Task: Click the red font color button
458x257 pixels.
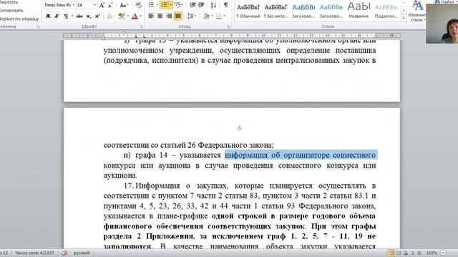Action: coord(135,16)
